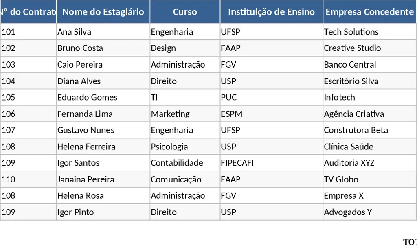Click the Bruno Costa name cell
The height and width of the screenshot is (245, 417).
point(103,48)
